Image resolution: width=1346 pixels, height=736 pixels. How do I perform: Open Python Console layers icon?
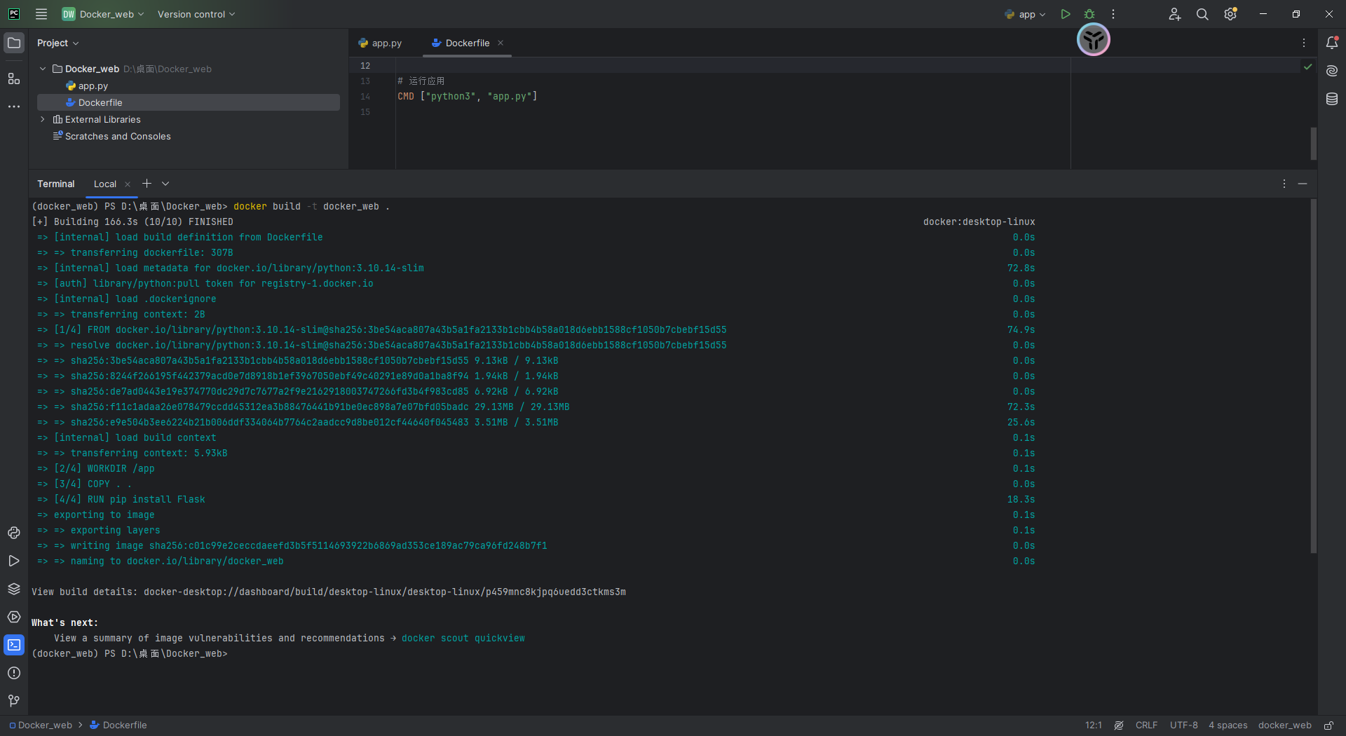tap(14, 589)
